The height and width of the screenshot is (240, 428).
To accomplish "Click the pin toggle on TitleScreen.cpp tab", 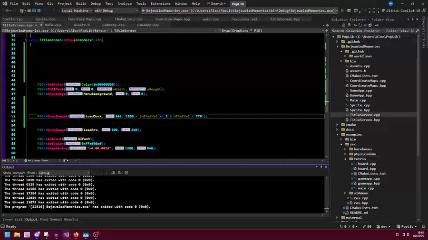I will tap(36, 25).
